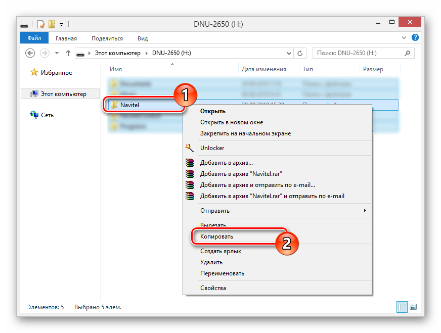Image resolution: width=441 pixels, height=333 pixels.
Task: Open Избранное in the sidebar
Action: [x=56, y=73]
